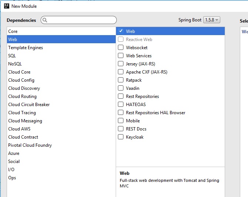248x197 pixels.
Task: Enable the Websocket dependency
Action: click(x=121, y=47)
